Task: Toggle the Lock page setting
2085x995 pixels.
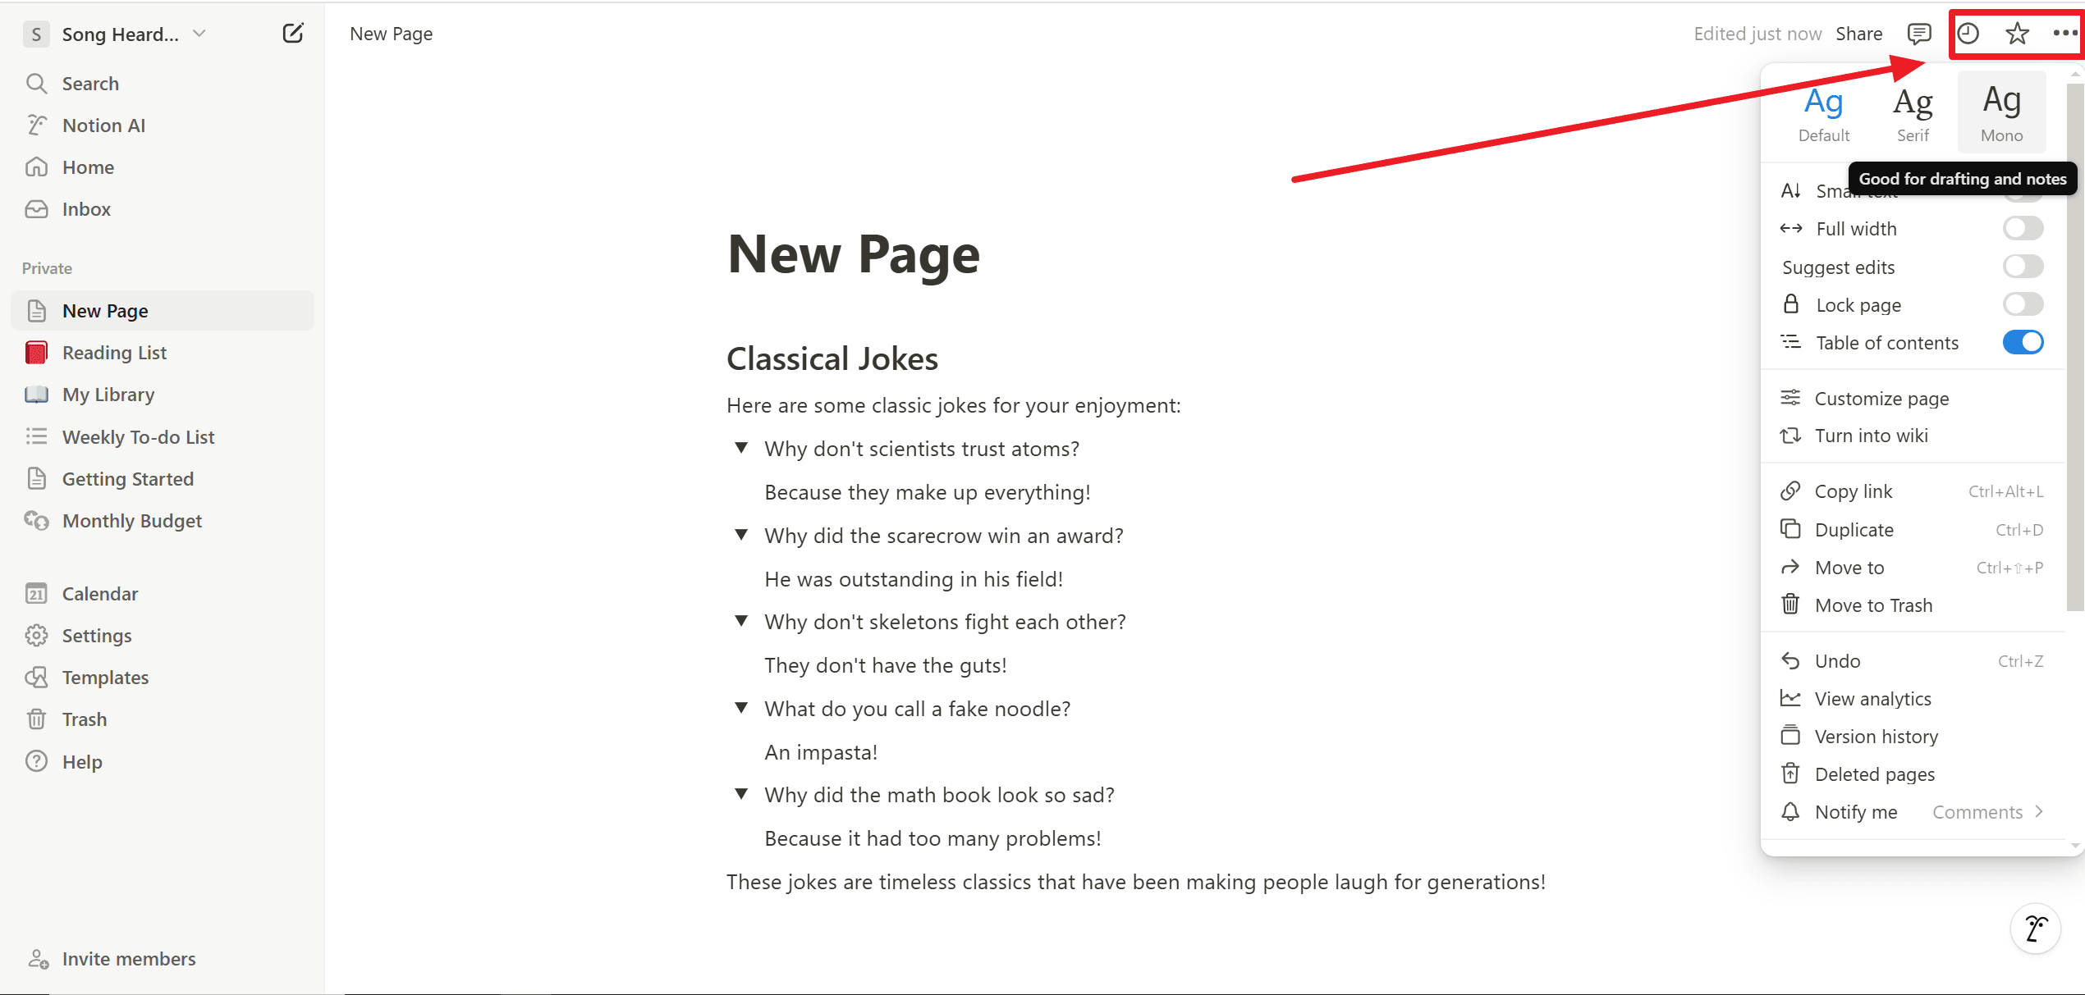Action: click(2023, 304)
